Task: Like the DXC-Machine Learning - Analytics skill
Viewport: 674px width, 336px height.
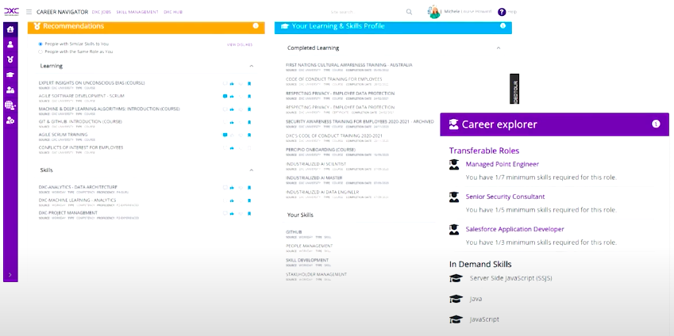Action: [232, 200]
